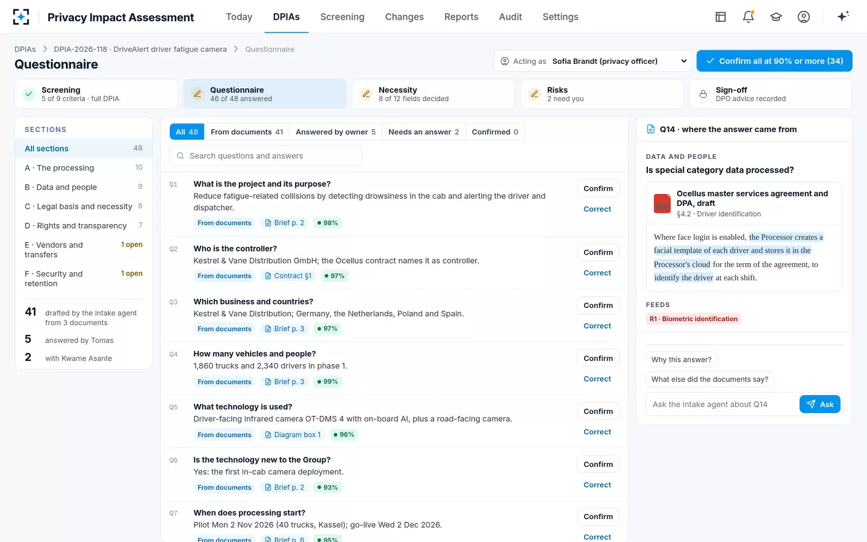Filter to From documents 41
The height and width of the screenshot is (542, 867).
pyautogui.click(x=247, y=132)
